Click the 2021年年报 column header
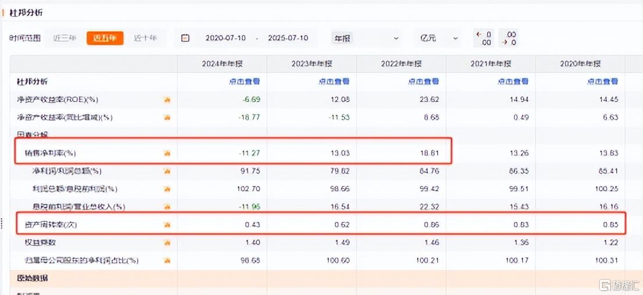 (491, 64)
